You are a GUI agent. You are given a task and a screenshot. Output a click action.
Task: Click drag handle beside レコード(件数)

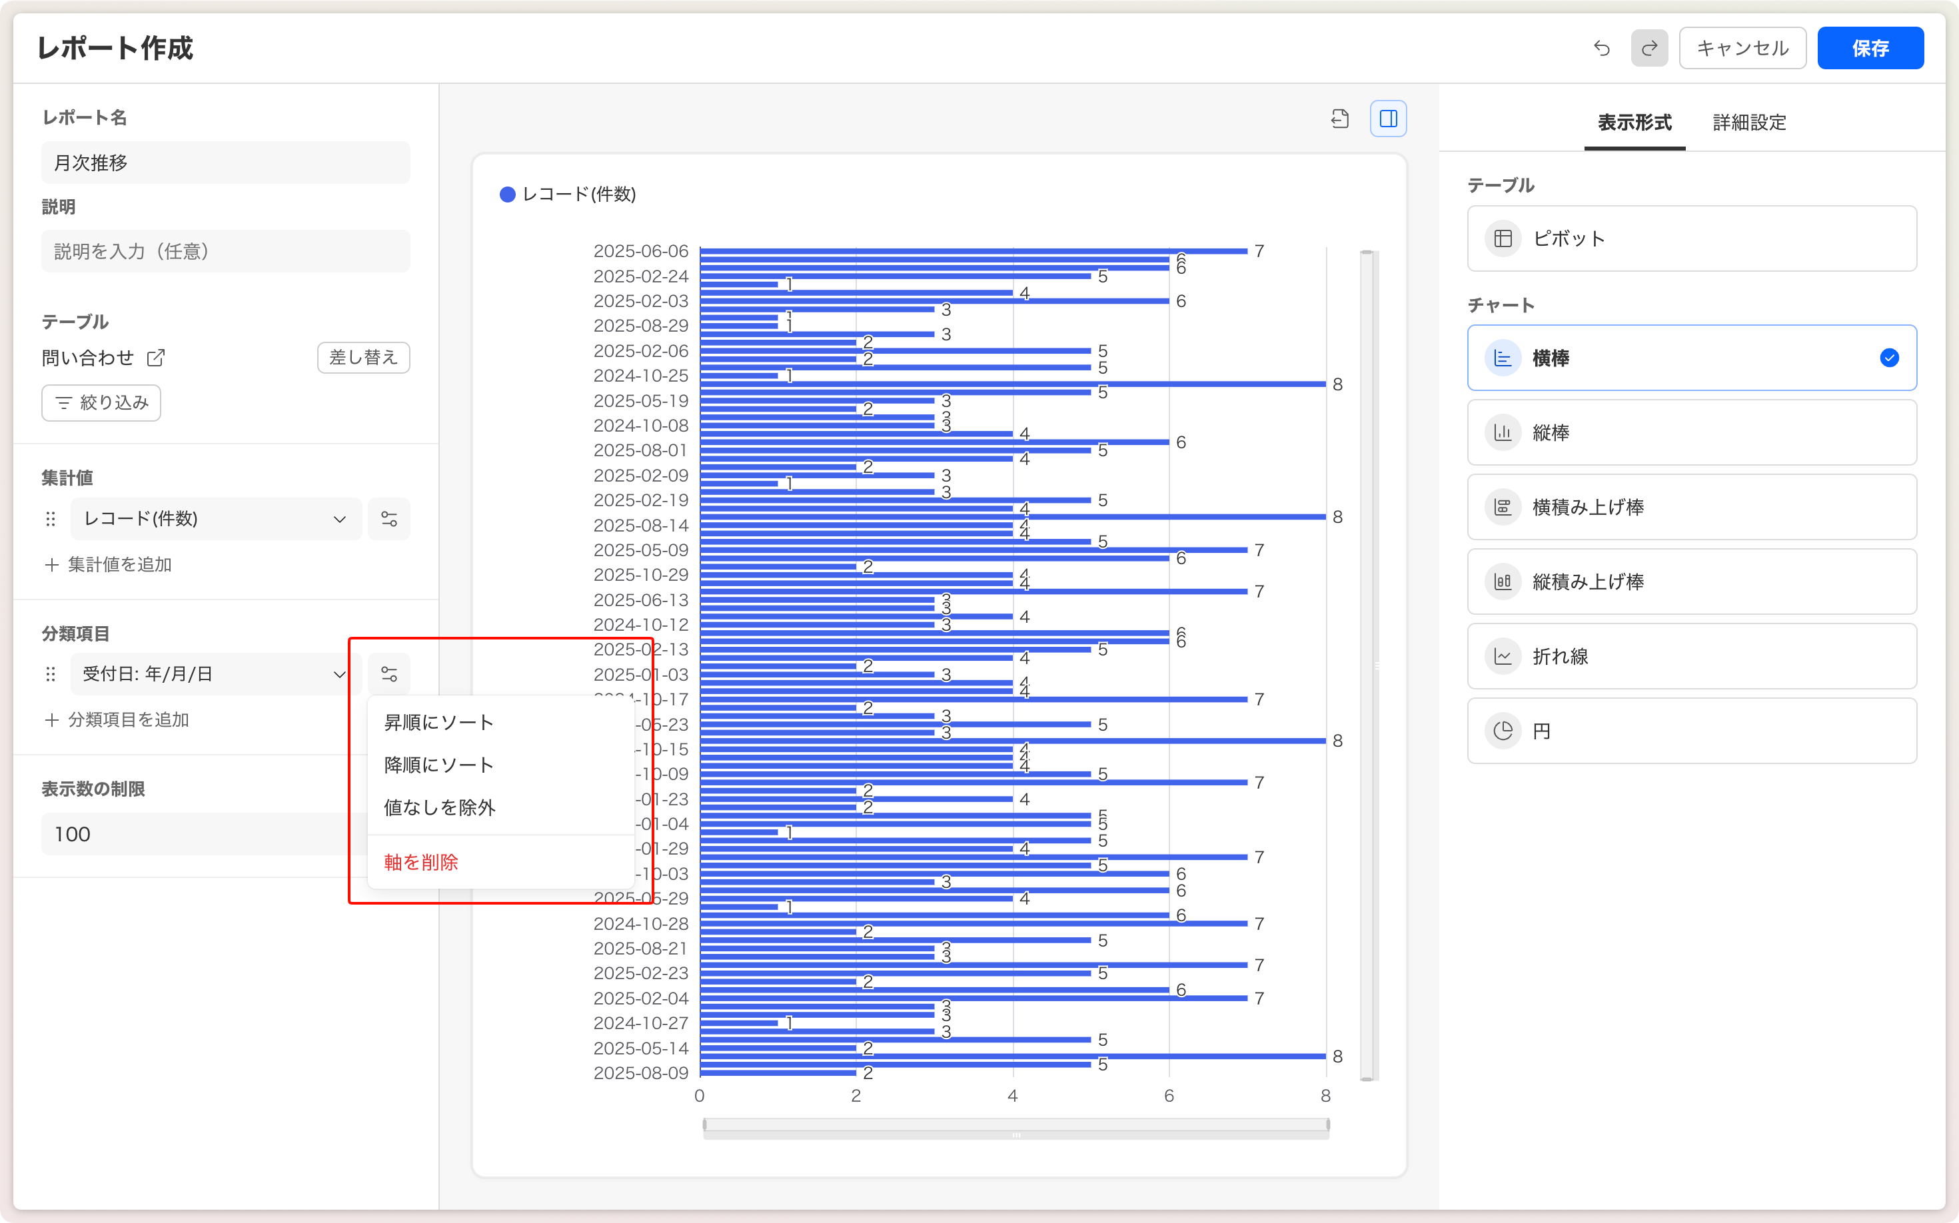click(x=51, y=518)
